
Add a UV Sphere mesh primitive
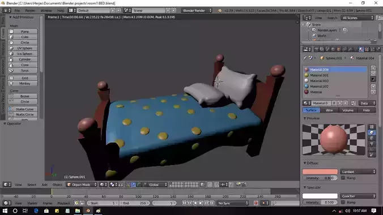[x=23, y=48]
